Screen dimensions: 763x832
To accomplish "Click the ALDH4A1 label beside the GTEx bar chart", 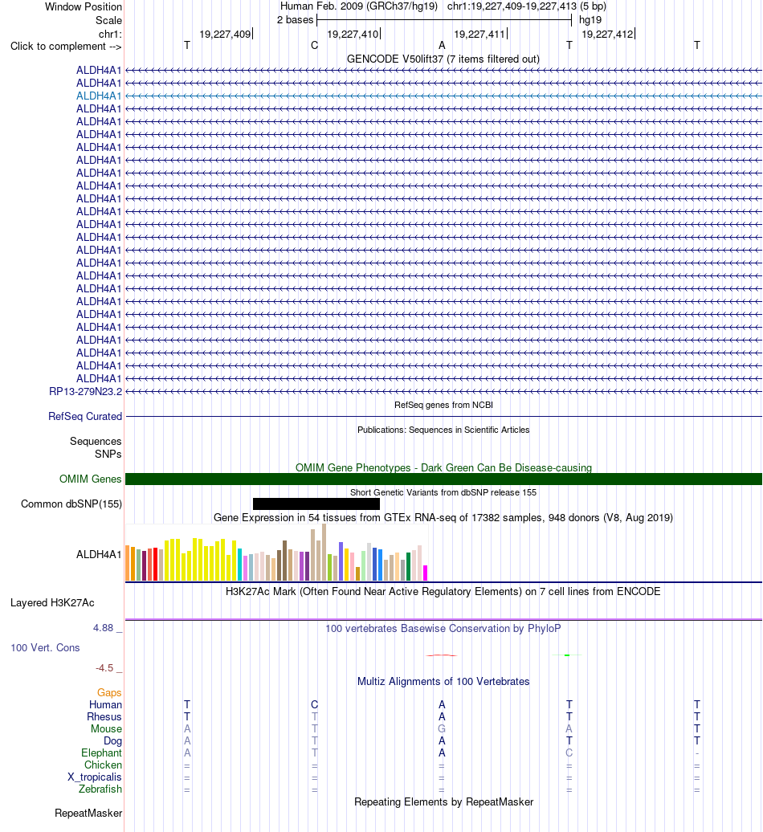I will pos(99,554).
